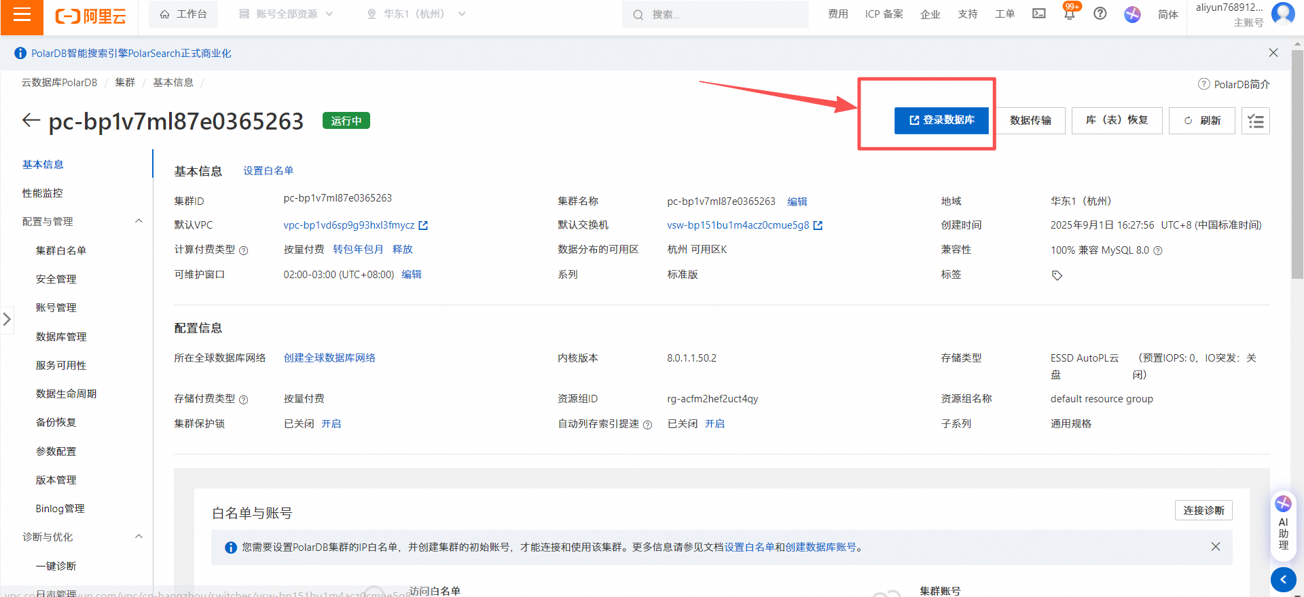Open the 账号全部资源 dropdown
The image size is (1304, 597).
(x=286, y=14)
